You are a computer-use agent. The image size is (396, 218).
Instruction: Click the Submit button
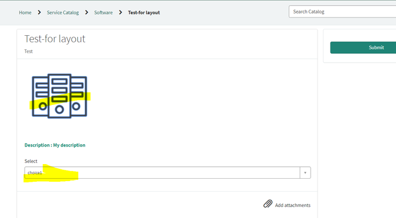pyautogui.click(x=363, y=47)
